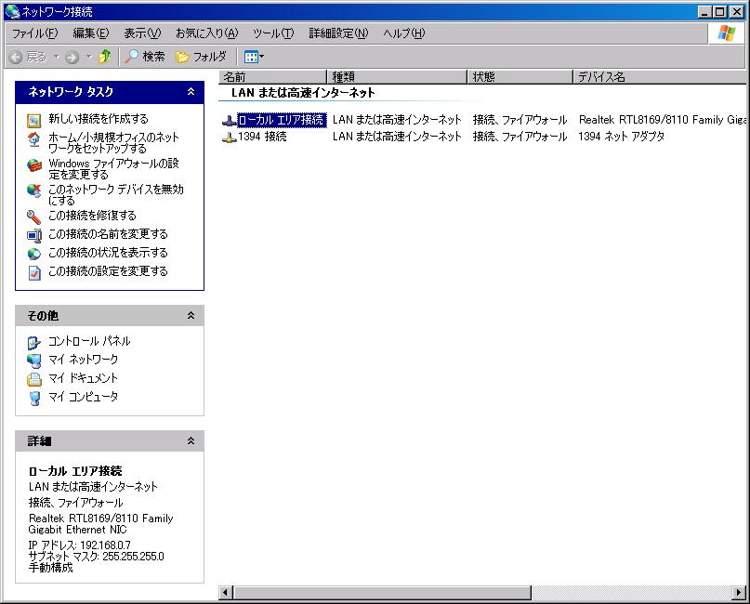Open マイ ドキュメント link
The image size is (750, 604).
pos(84,378)
